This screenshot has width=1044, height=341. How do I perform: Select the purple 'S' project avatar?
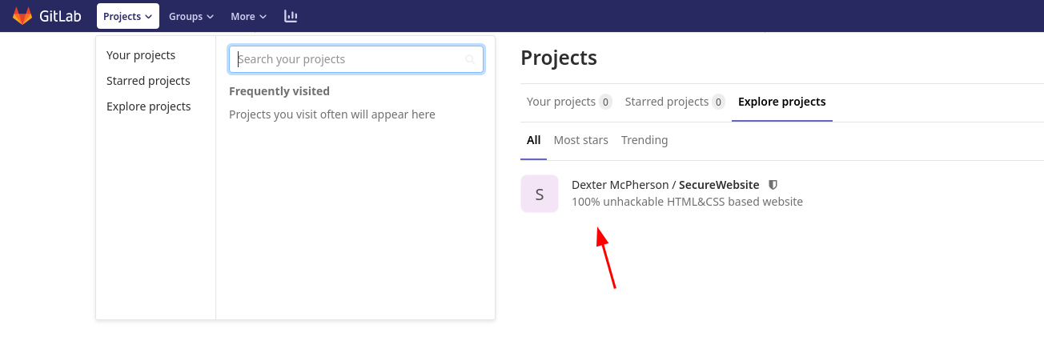pos(539,194)
